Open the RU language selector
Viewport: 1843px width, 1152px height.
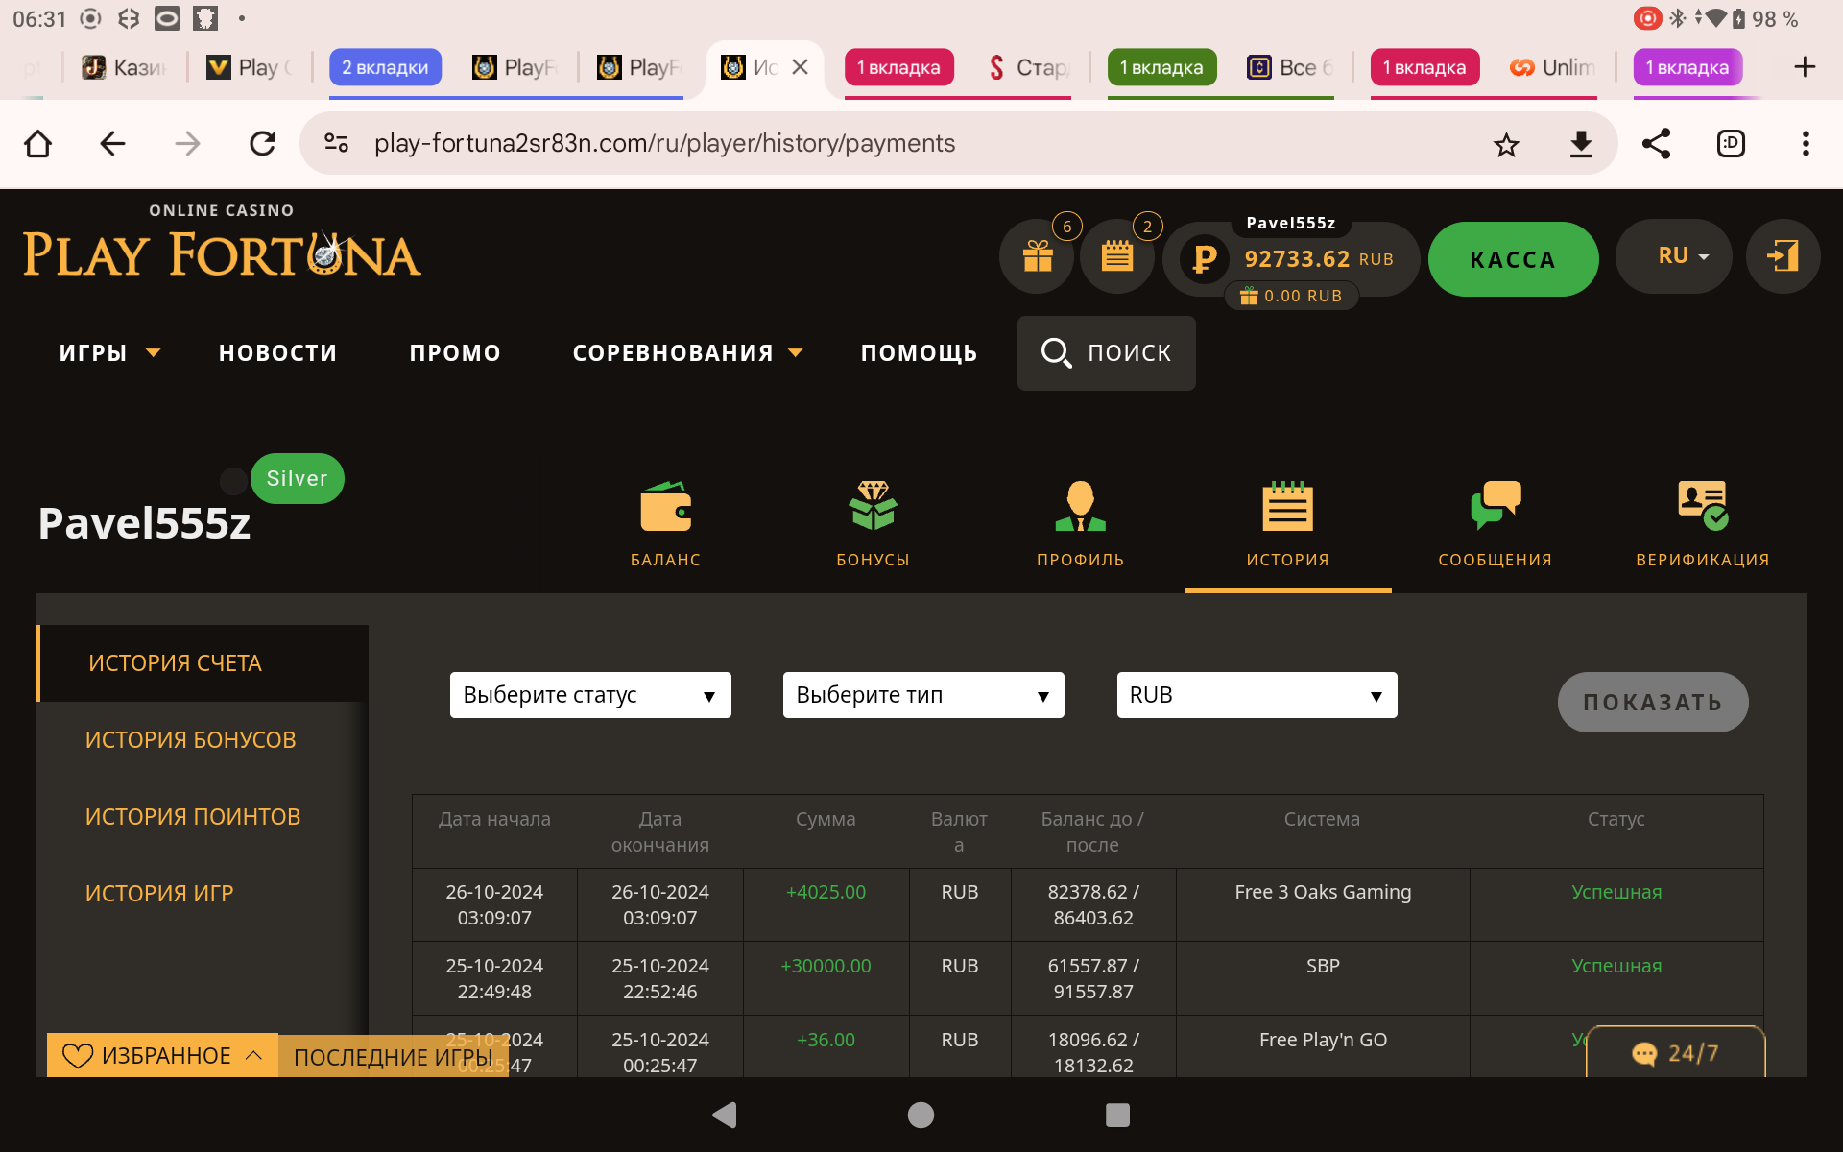[1673, 256]
